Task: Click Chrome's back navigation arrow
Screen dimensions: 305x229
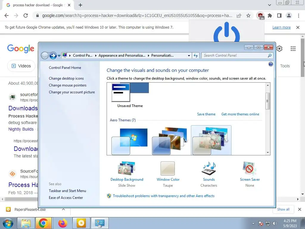Action: [7, 16]
